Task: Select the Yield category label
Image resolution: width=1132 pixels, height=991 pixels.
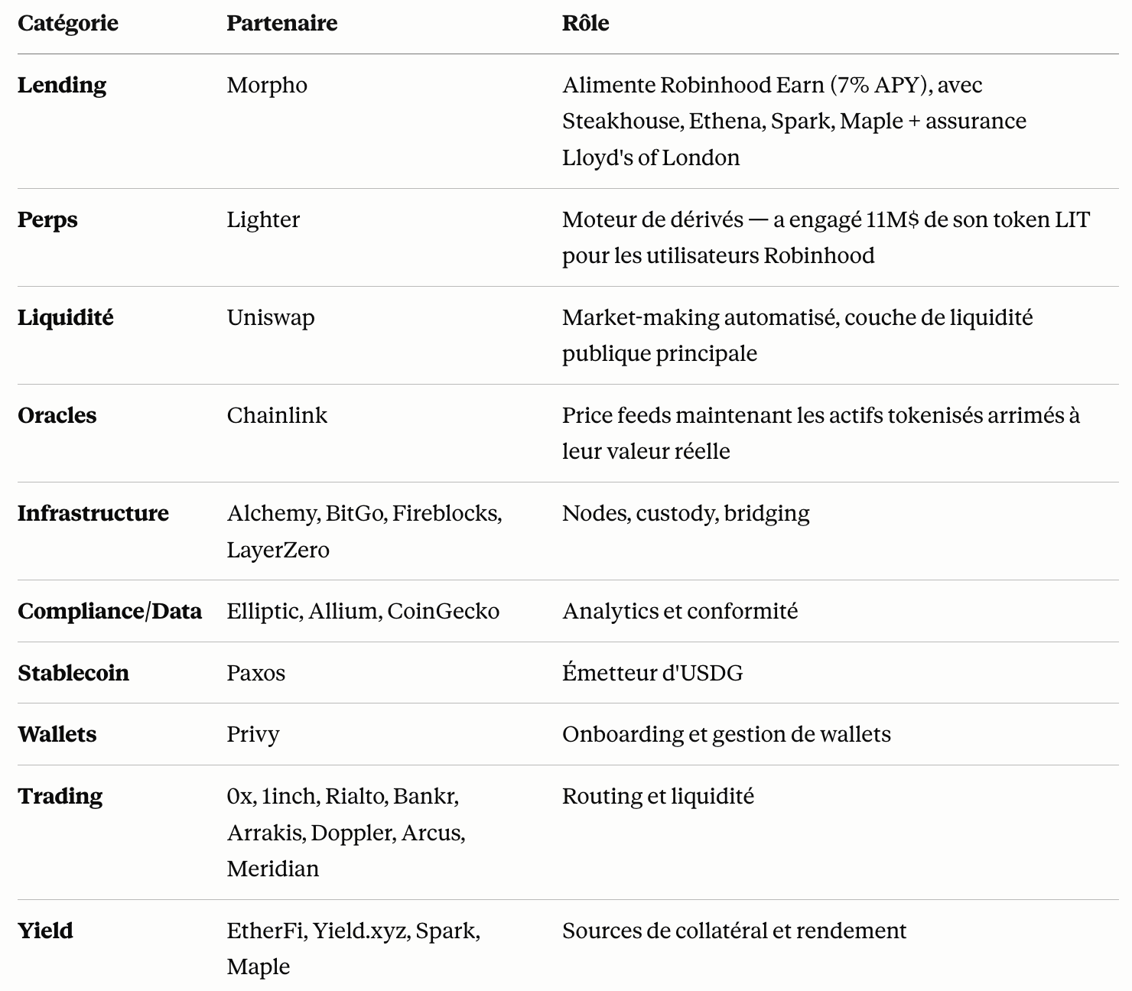Action: click(46, 931)
